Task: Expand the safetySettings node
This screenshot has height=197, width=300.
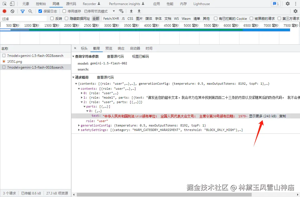Action: click(x=79, y=130)
